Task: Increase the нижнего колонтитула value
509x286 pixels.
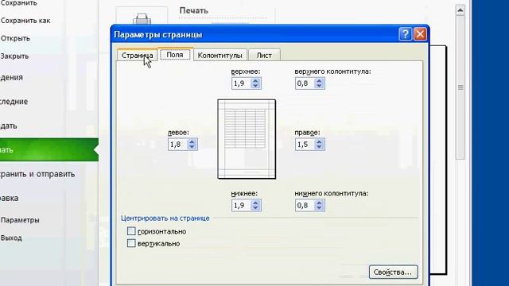Action: [x=319, y=203]
